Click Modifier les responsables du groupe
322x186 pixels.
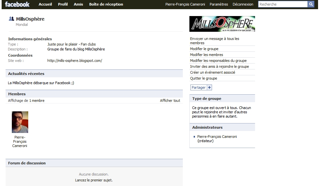[x=218, y=61]
